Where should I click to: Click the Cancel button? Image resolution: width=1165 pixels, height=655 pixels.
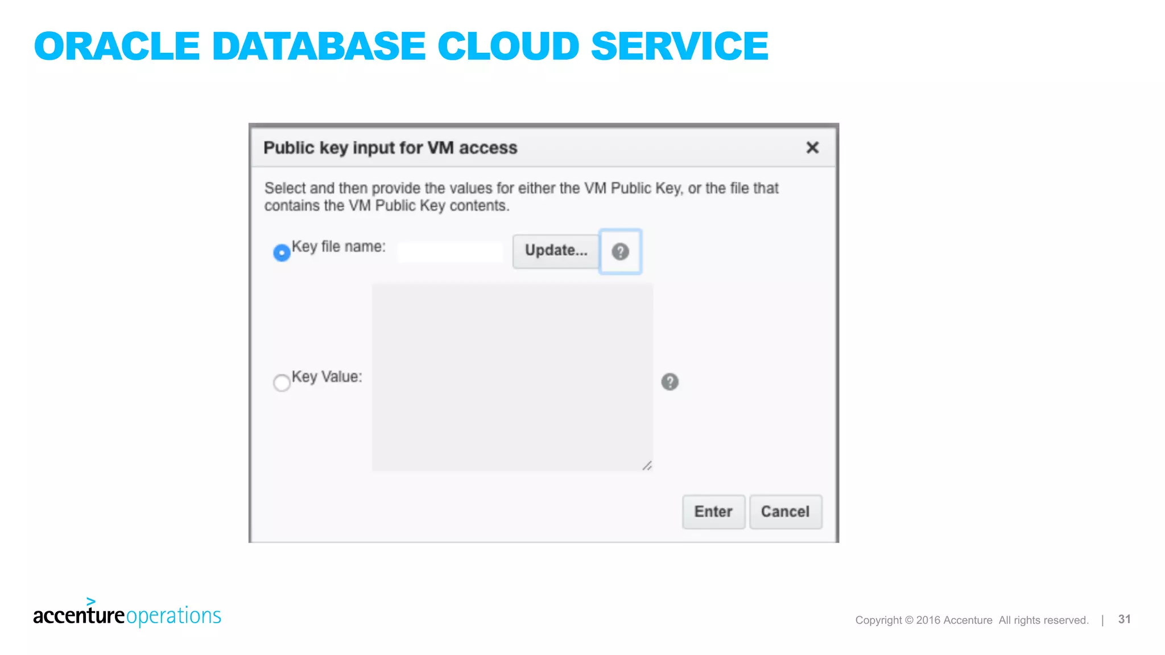click(x=786, y=512)
